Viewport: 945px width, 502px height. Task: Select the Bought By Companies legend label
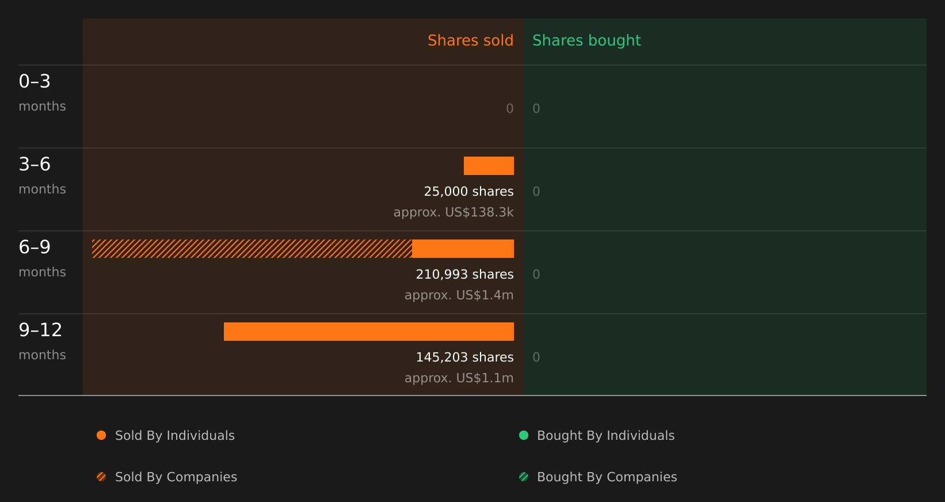(607, 477)
